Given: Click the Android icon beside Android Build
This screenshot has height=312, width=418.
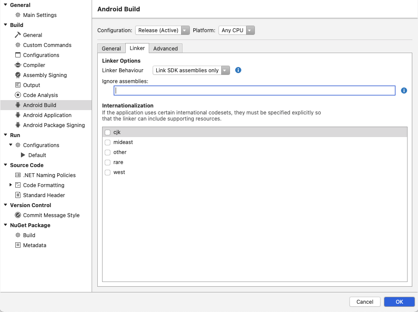Looking at the screenshot, I should 17,105.
